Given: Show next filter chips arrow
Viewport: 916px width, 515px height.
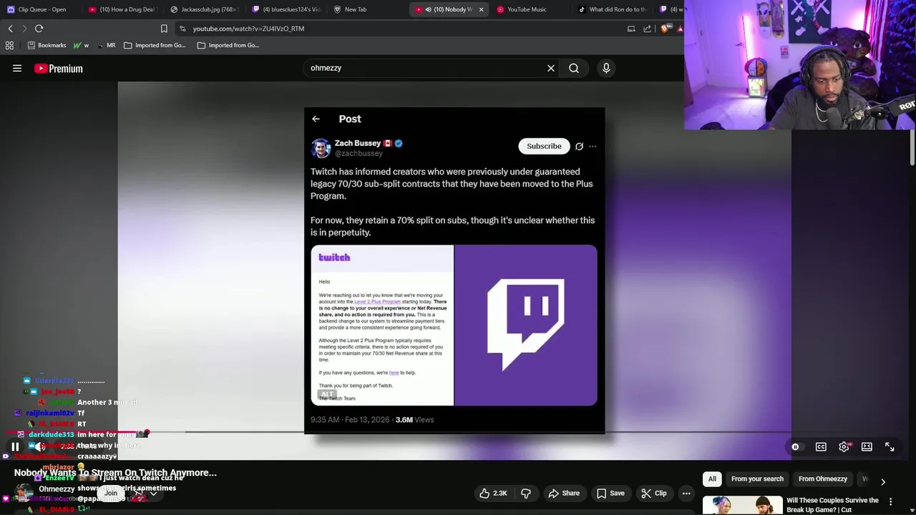Looking at the screenshot, I should [x=883, y=481].
